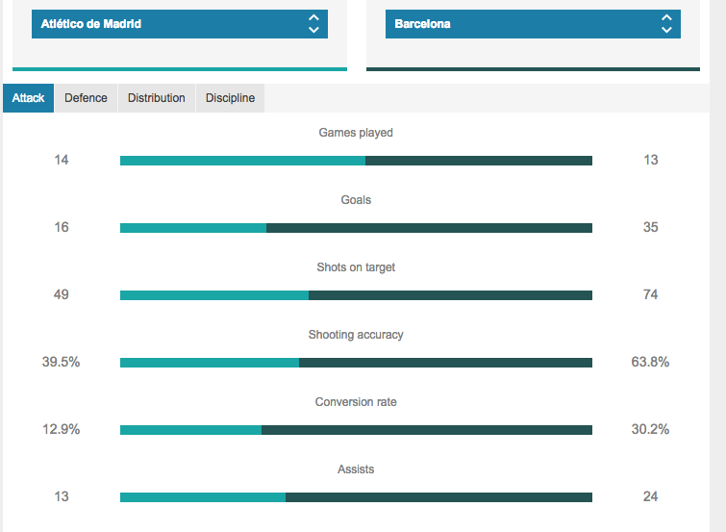Open the Atlético de Madrid team dropdown
The height and width of the screenshot is (532, 726).
point(179,24)
